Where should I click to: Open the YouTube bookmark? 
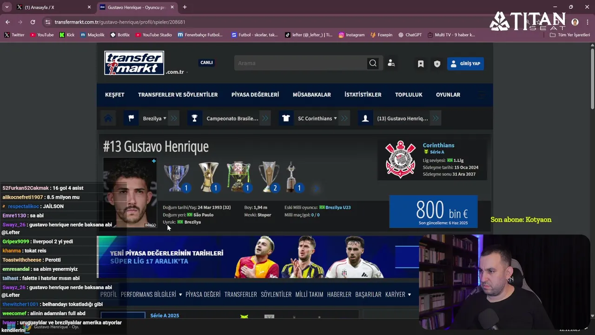pos(41,35)
